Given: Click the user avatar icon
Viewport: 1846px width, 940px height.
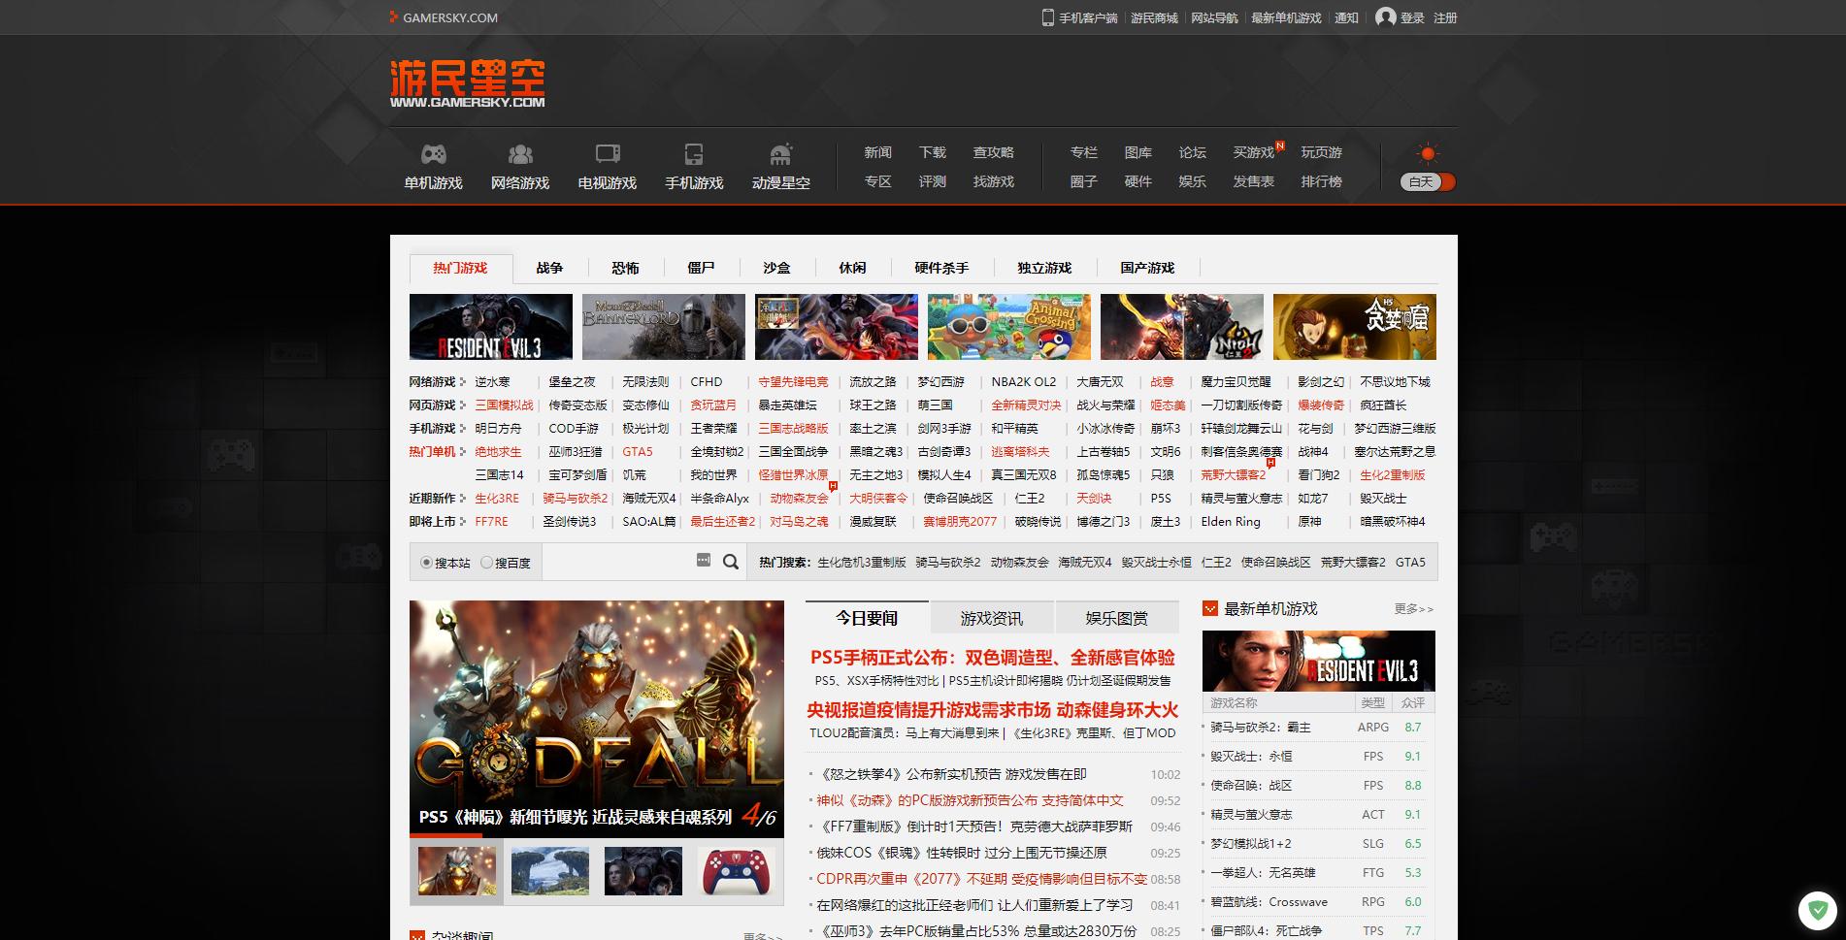Looking at the screenshot, I should (1386, 17).
